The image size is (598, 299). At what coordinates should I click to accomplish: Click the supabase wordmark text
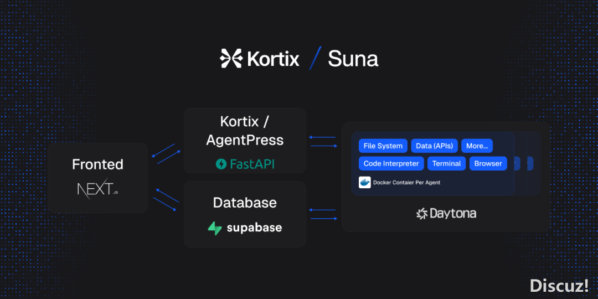(254, 228)
